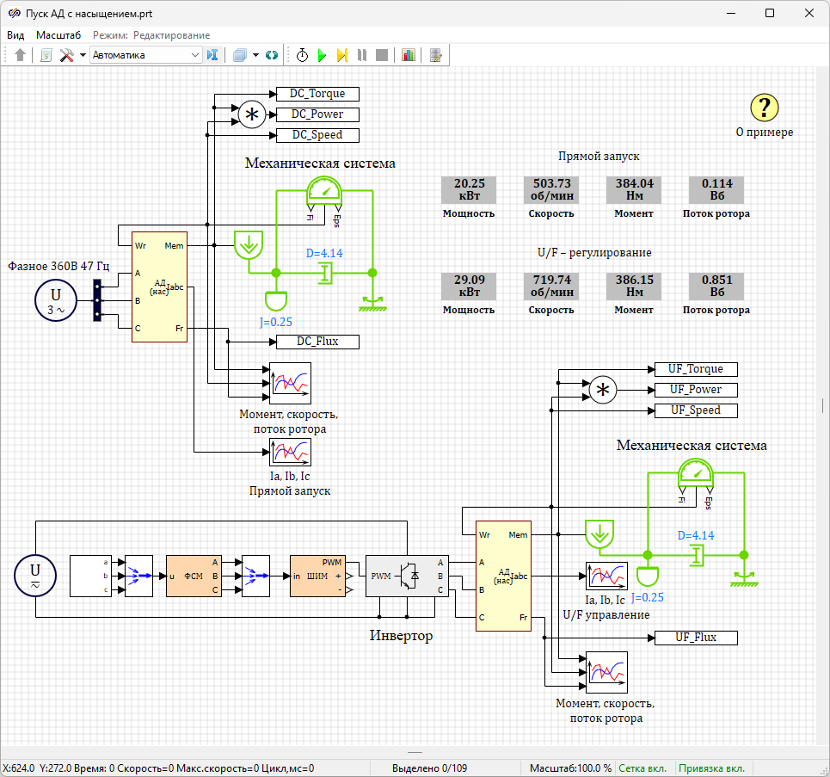Open the bar chart graphs icon

click(x=408, y=55)
